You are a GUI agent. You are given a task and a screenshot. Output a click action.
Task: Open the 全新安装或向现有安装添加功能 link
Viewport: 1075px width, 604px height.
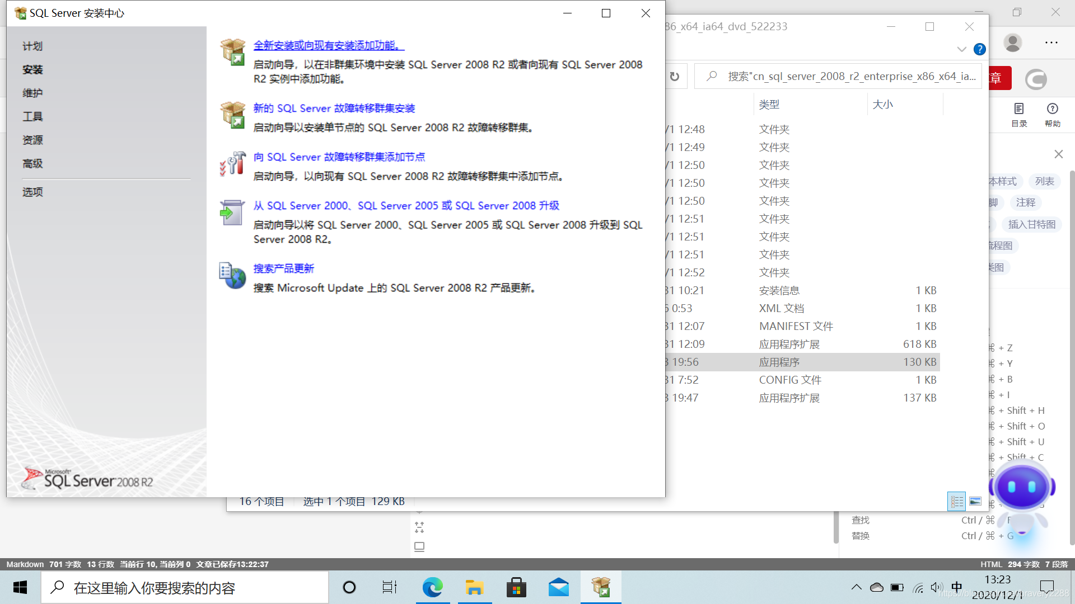pyautogui.click(x=328, y=46)
